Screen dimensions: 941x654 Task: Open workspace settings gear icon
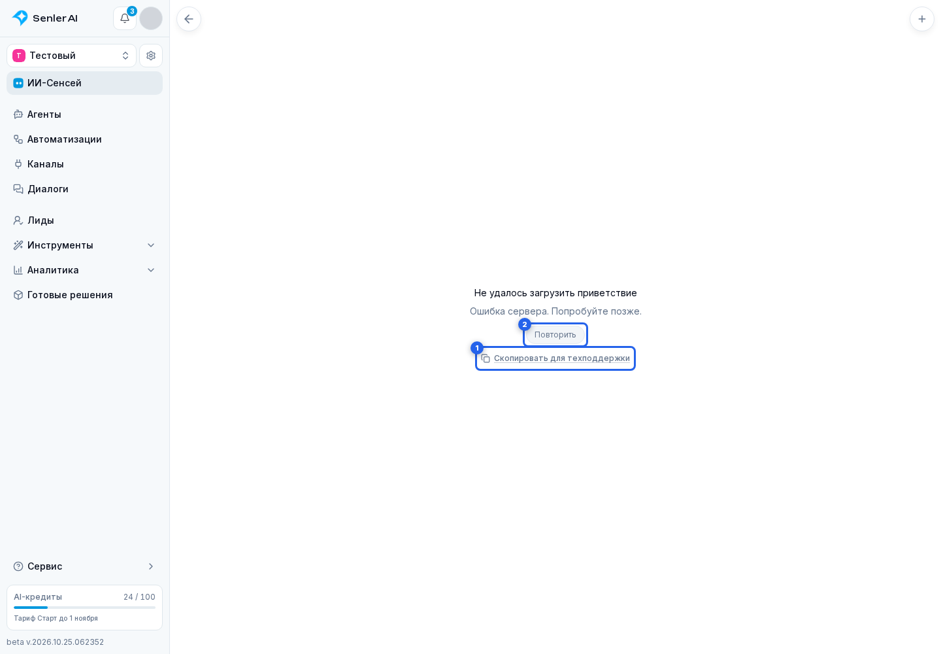[x=151, y=56]
